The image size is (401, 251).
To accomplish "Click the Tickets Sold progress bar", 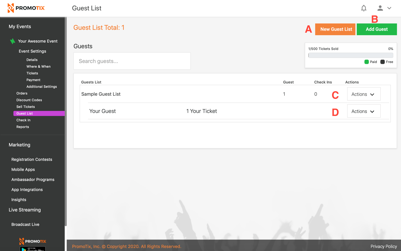I will click(x=350, y=55).
